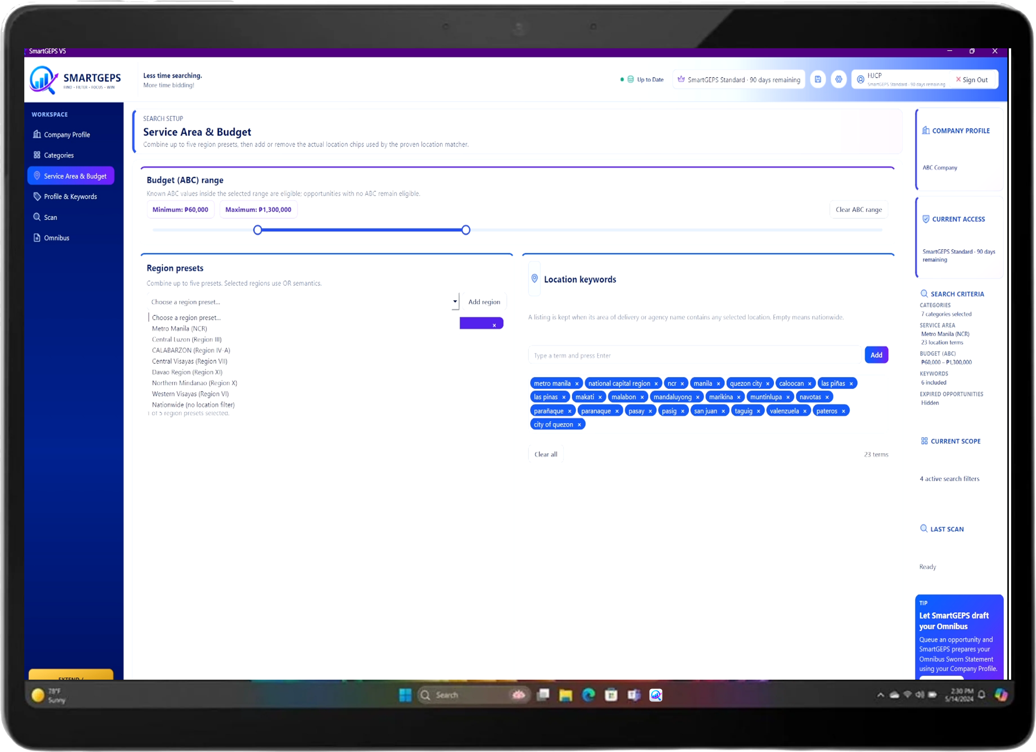The image size is (1036, 752).
Task: Click the crown subscription badge
Action: click(739, 79)
